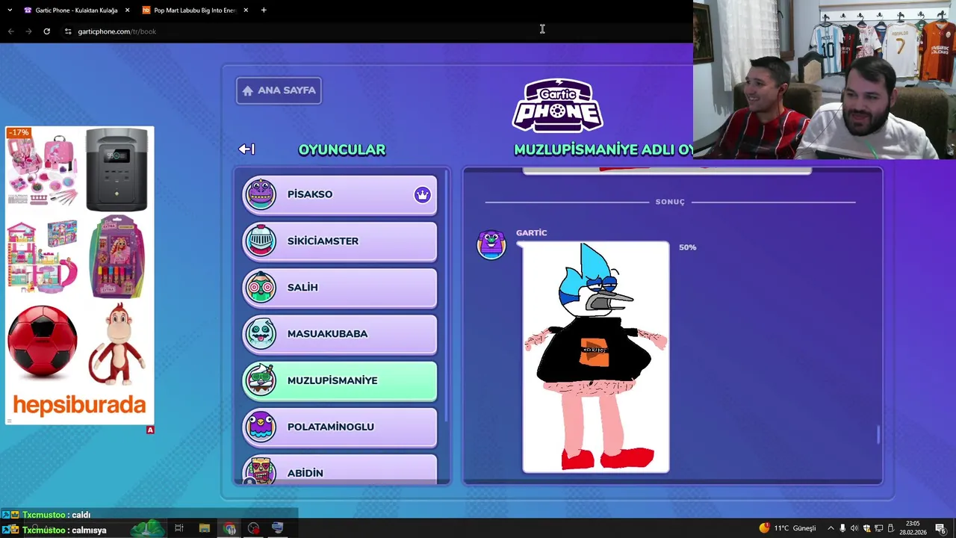Click SIKICIAMSTER's knight avatar
956x538 pixels.
point(261,241)
